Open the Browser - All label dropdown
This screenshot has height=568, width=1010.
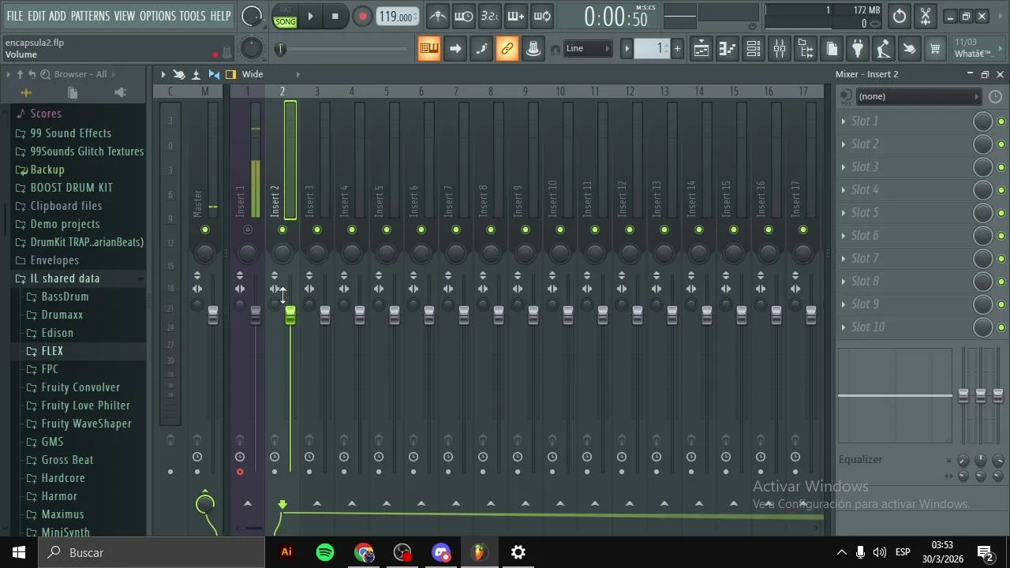pyautogui.click(x=80, y=74)
